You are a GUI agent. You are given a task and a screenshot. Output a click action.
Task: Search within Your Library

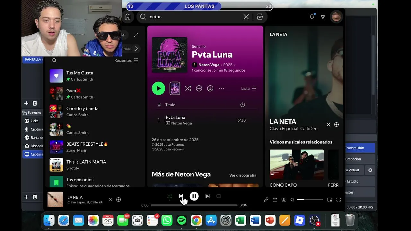[54, 60]
